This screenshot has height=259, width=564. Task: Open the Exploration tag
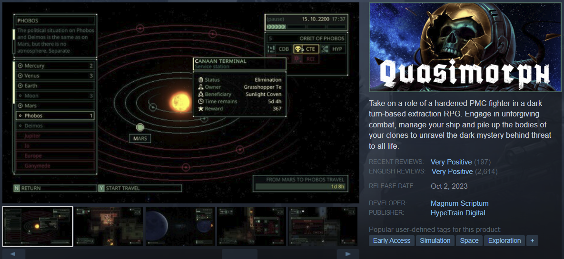[505, 240]
